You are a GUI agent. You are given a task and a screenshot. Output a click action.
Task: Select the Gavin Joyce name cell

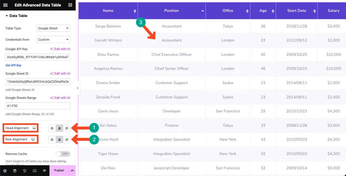click(108, 111)
